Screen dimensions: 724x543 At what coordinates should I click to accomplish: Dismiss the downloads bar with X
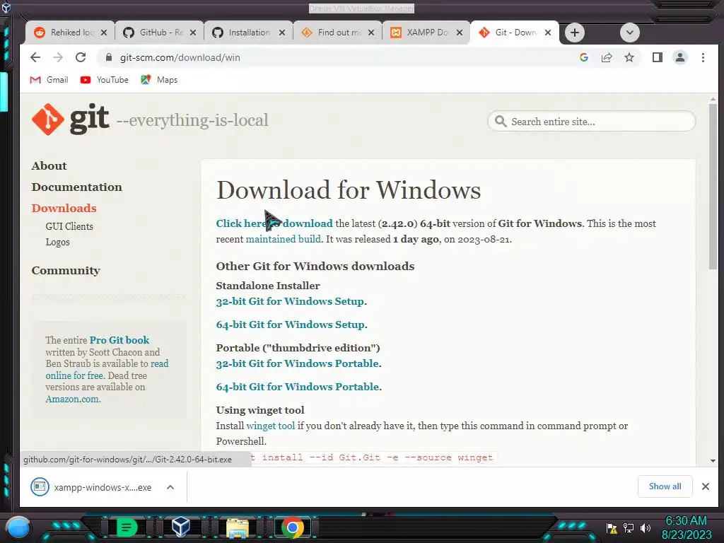click(705, 486)
